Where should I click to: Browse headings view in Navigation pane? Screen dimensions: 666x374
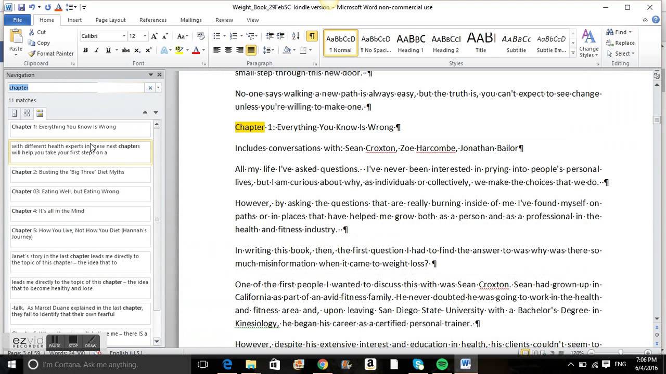15,113
